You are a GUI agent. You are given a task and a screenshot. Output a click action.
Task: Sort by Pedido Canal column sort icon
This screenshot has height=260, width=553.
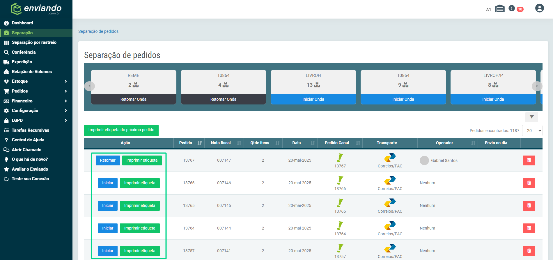coord(358,143)
